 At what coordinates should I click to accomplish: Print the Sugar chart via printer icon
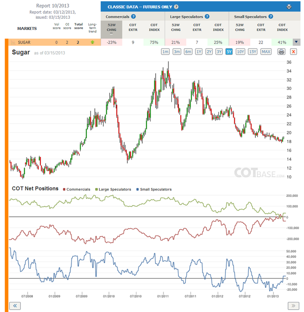tap(281, 52)
